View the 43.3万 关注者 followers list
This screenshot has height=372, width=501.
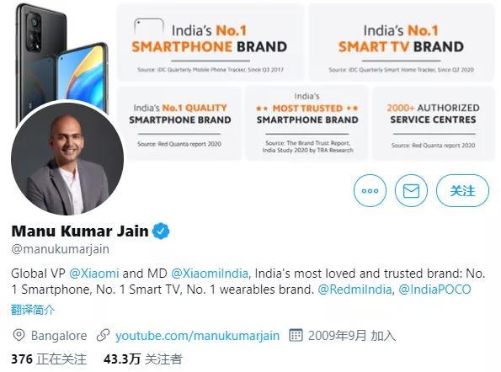coord(142,359)
